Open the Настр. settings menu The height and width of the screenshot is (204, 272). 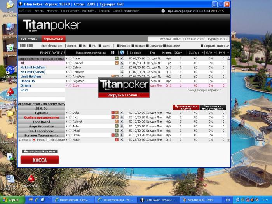(39, 11)
